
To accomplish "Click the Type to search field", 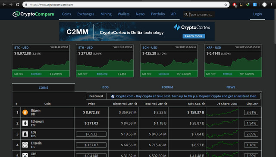I will (202, 14).
